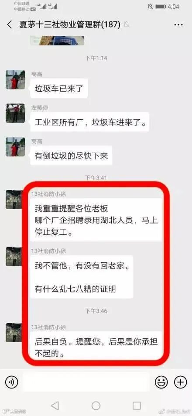This screenshot has width=192, height=416.
Task: Tap the message 有倒垃圾的尽快下来
Action: tap(71, 155)
